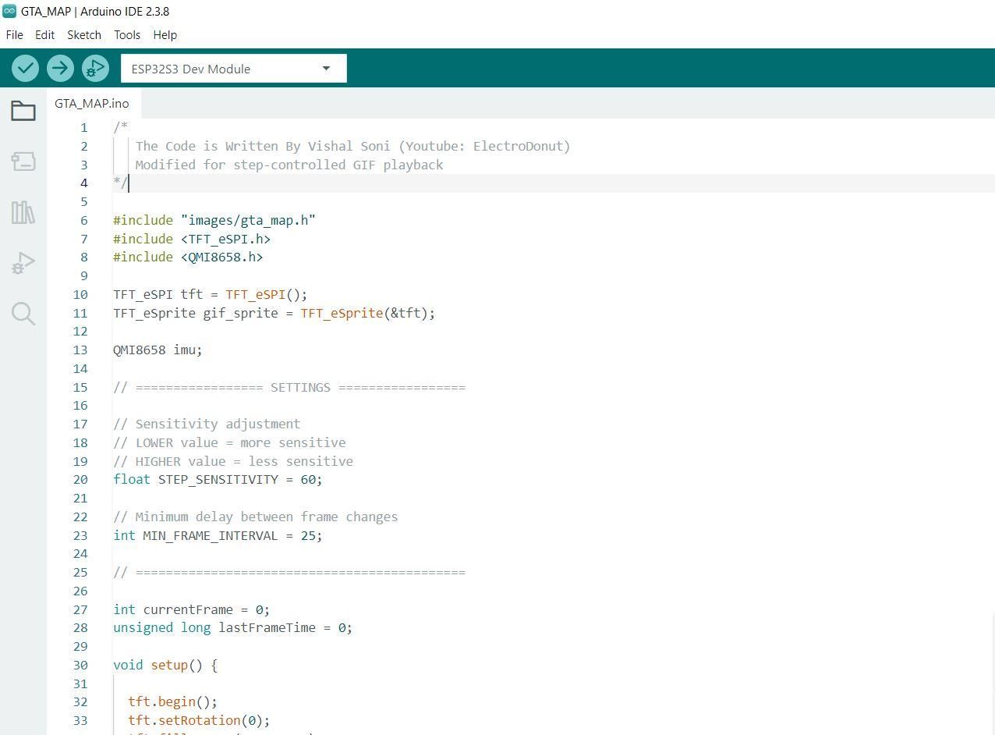Click 'MIN_FRAME_INTERVAL = 25' line
Screen dimensions: 995x735
coord(218,535)
